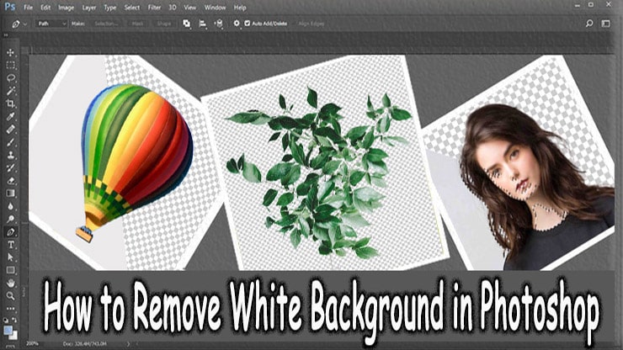Screen dimensions: 623x350
Task: Select the Crop tool
Action: pyautogui.click(x=10, y=103)
